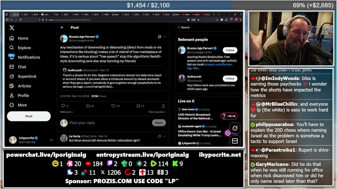Open Academic Agent Office Hours broadcast
This screenshot has width=337, height=189.
coord(199,133)
